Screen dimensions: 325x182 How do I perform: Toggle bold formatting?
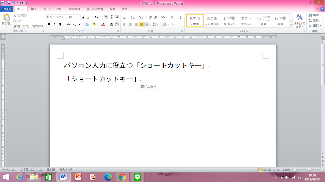[x=49, y=24]
